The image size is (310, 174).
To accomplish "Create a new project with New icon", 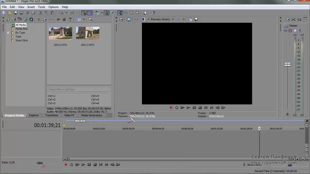I will click(4, 13).
